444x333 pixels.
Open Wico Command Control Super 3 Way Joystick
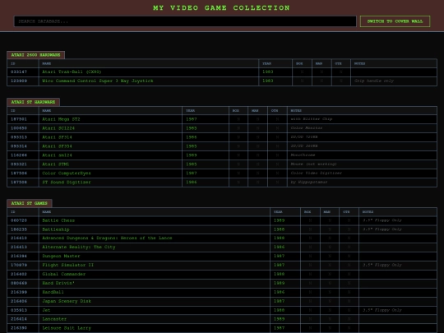(x=98, y=81)
